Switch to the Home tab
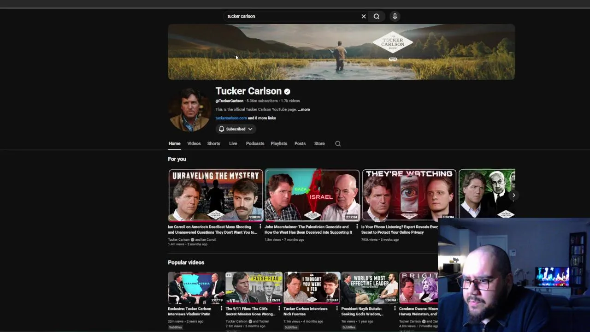The width and height of the screenshot is (590, 332). (x=174, y=143)
